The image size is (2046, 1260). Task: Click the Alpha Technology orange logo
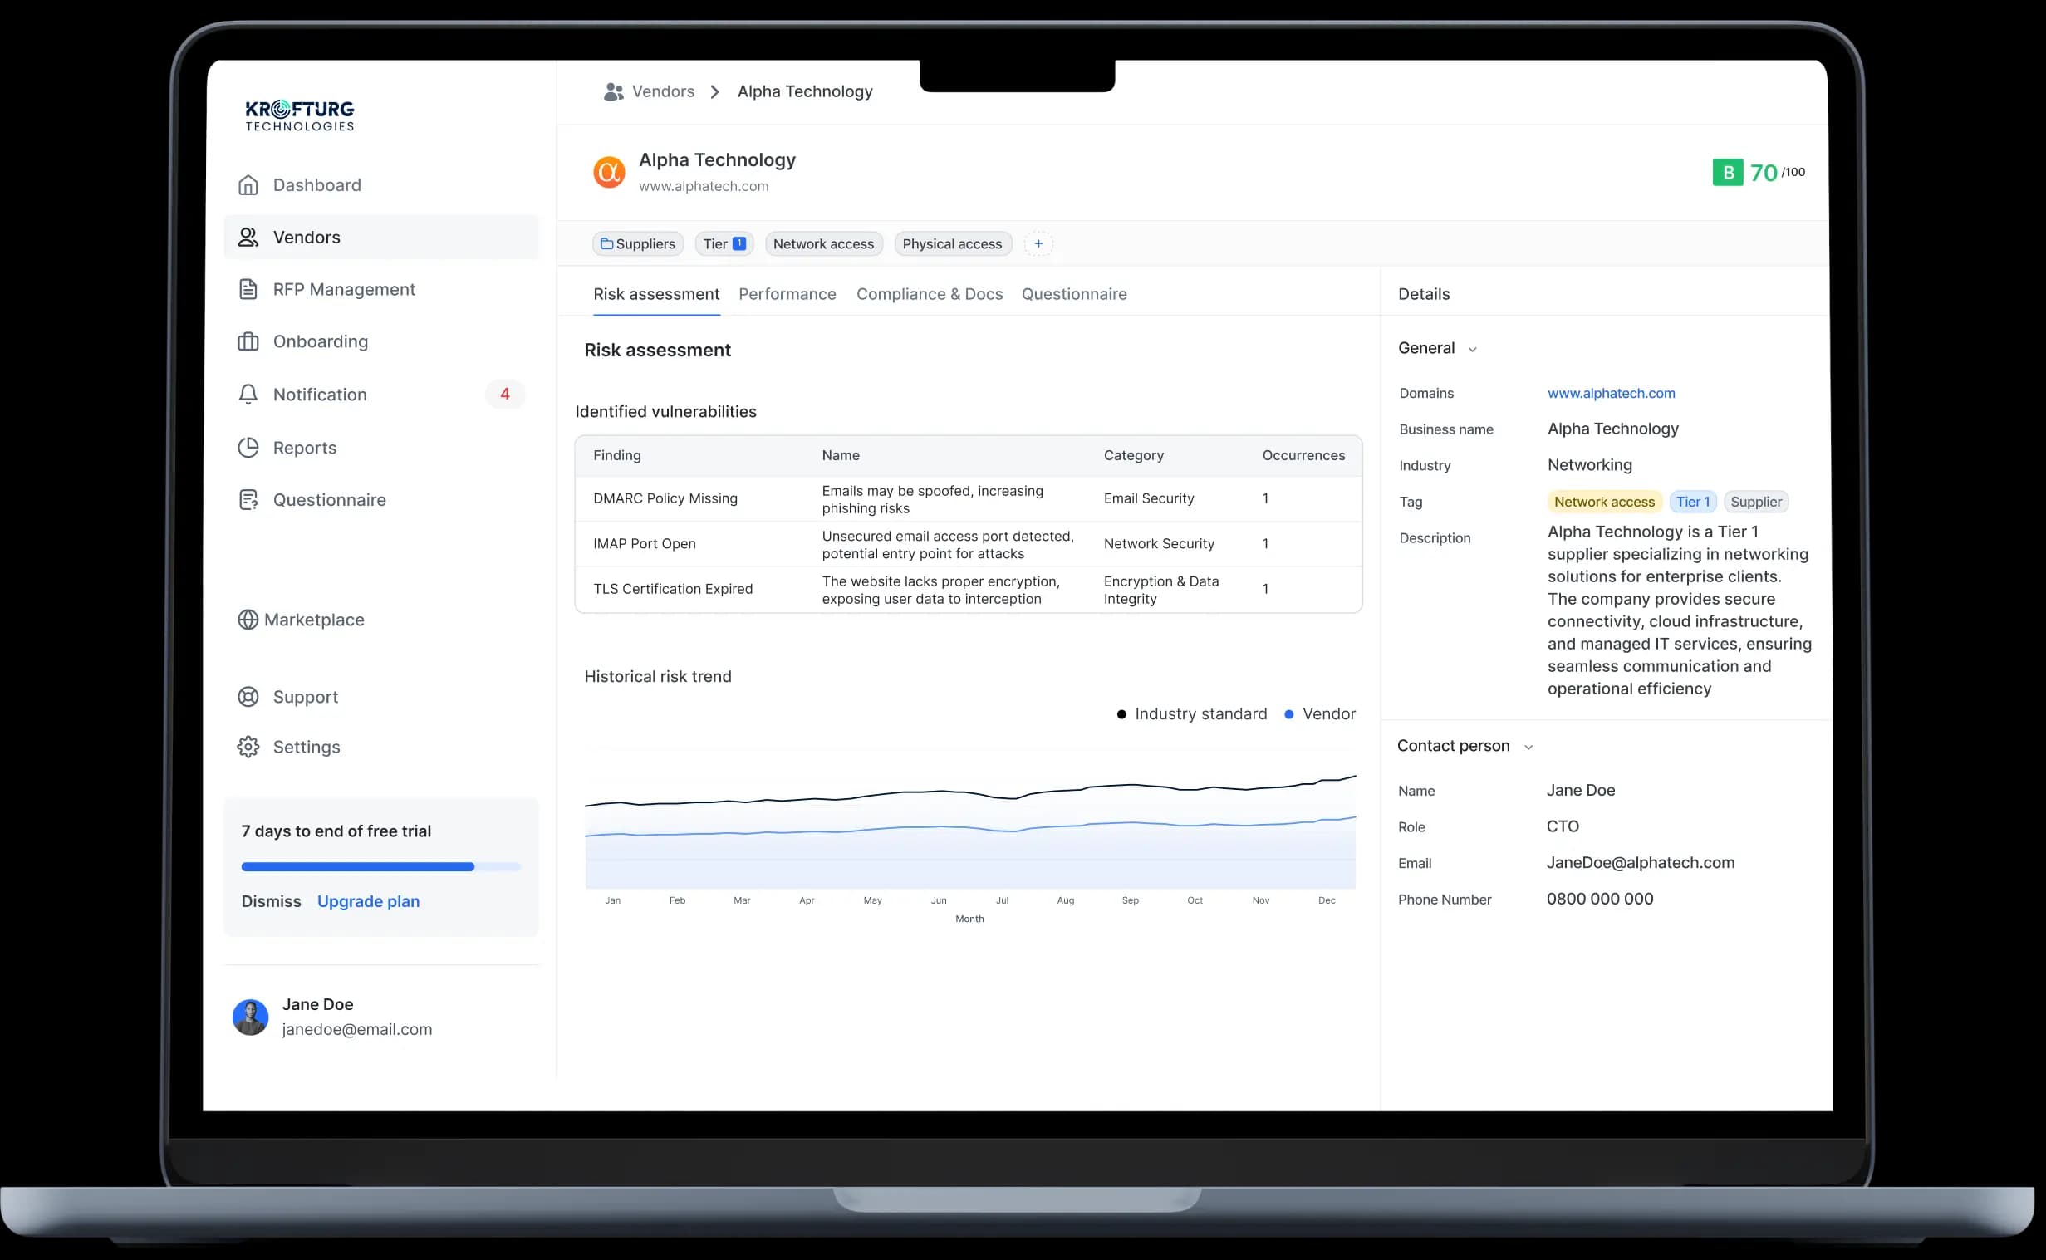(x=609, y=173)
